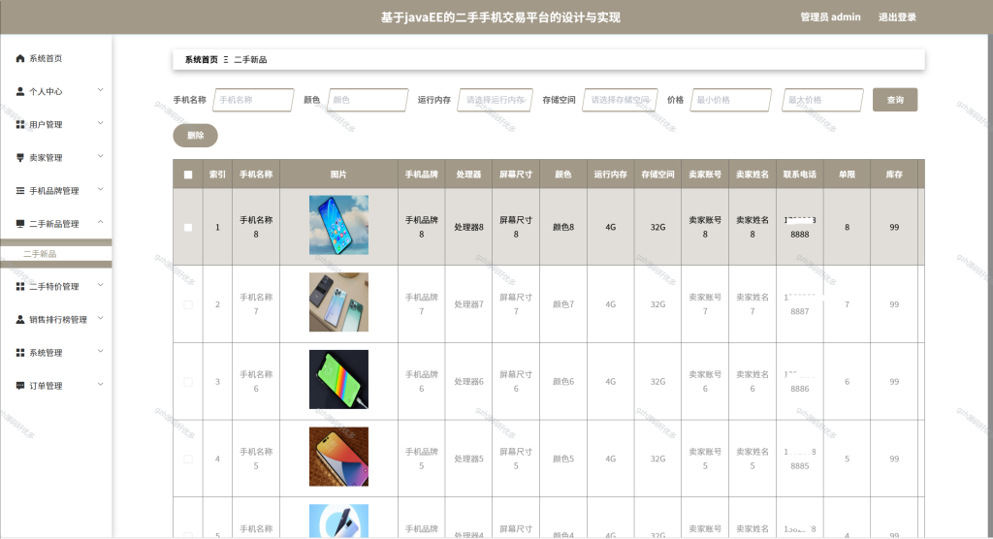Open the 运行内存 dropdown selector
The width and height of the screenshot is (993, 539).
point(496,100)
